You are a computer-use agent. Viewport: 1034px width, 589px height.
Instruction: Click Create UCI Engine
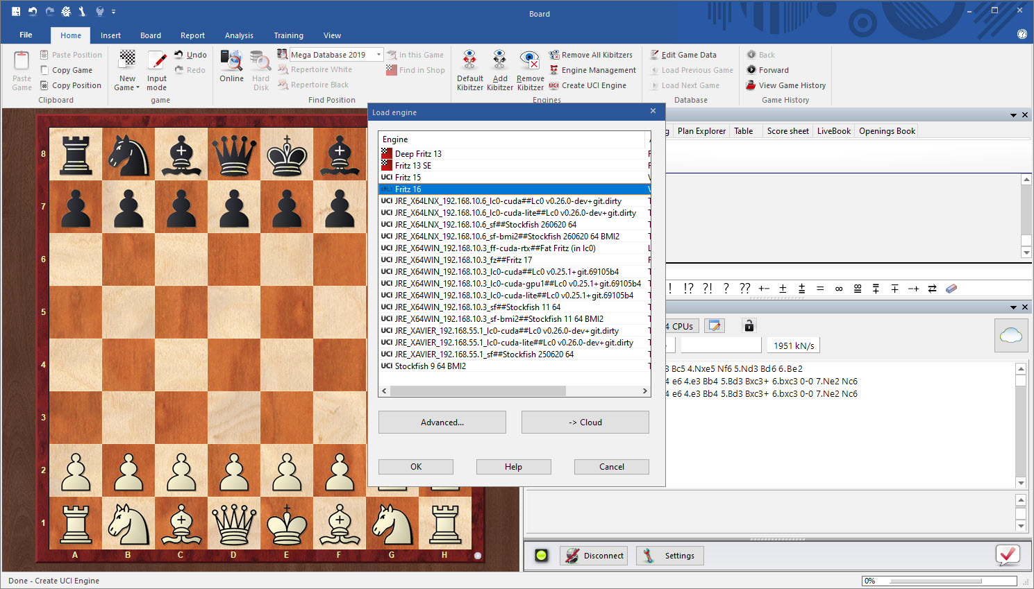587,85
